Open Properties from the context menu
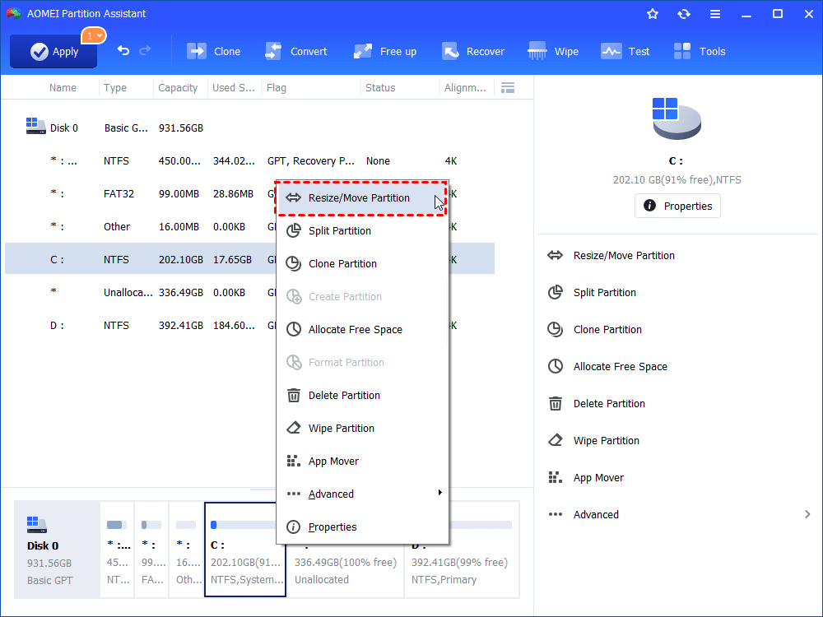The height and width of the screenshot is (617, 823). tap(361, 527)
